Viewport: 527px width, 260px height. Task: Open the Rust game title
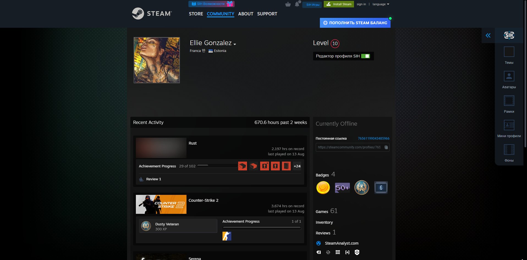click(x=193, y=143)
